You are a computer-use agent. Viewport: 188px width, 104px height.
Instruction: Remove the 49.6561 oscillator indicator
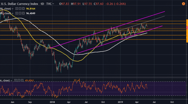22,81
